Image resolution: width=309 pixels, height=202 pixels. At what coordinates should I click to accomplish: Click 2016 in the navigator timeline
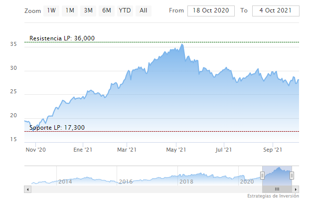point(126,182)
